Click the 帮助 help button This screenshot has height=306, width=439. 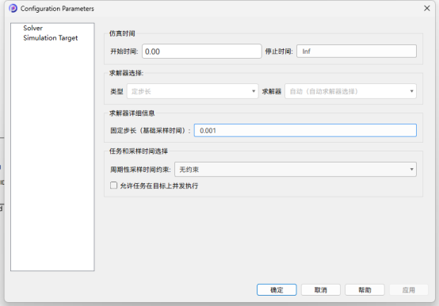click(x=365, y=290)
